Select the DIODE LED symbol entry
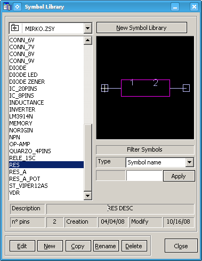 tap(46, 75)
